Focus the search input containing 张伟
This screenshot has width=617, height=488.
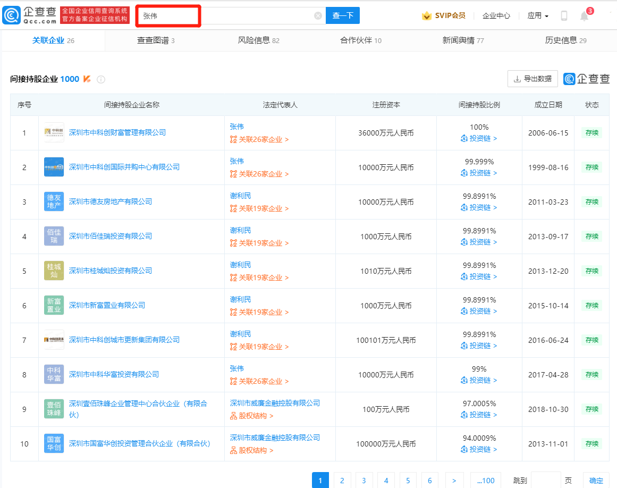(x=230, y=16)
